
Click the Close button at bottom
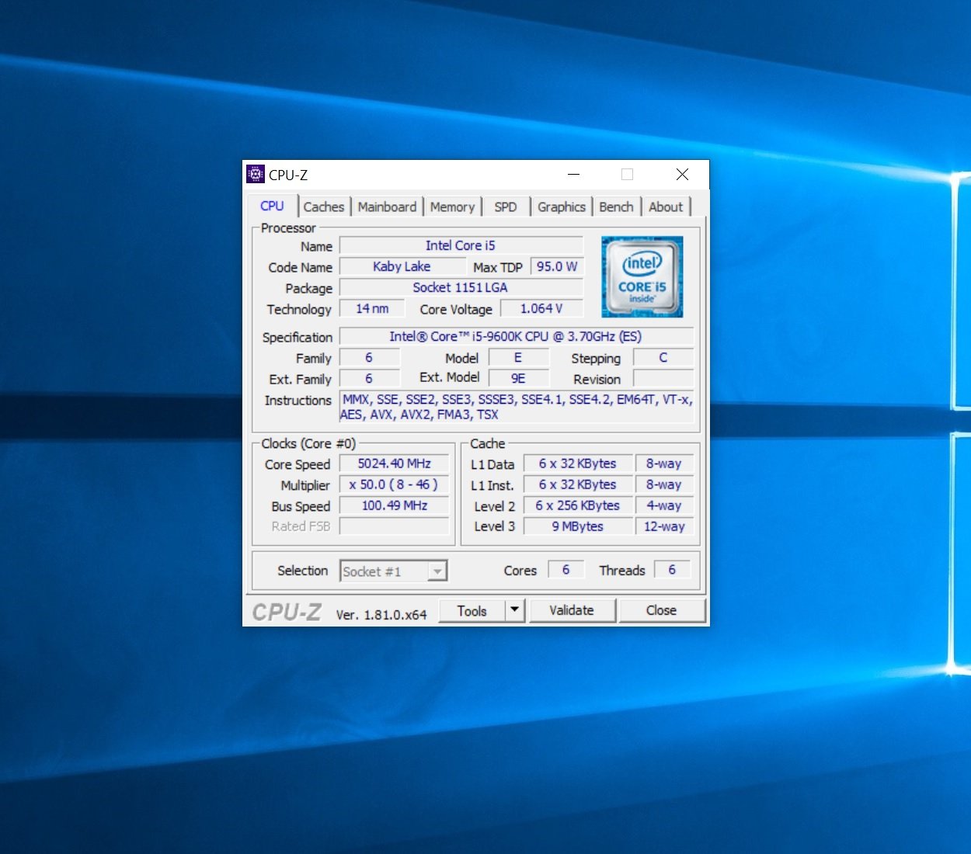pos(662,610)
